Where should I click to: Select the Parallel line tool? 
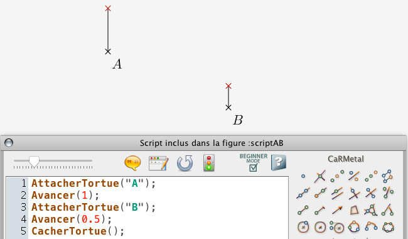click(x=337, y=193)
